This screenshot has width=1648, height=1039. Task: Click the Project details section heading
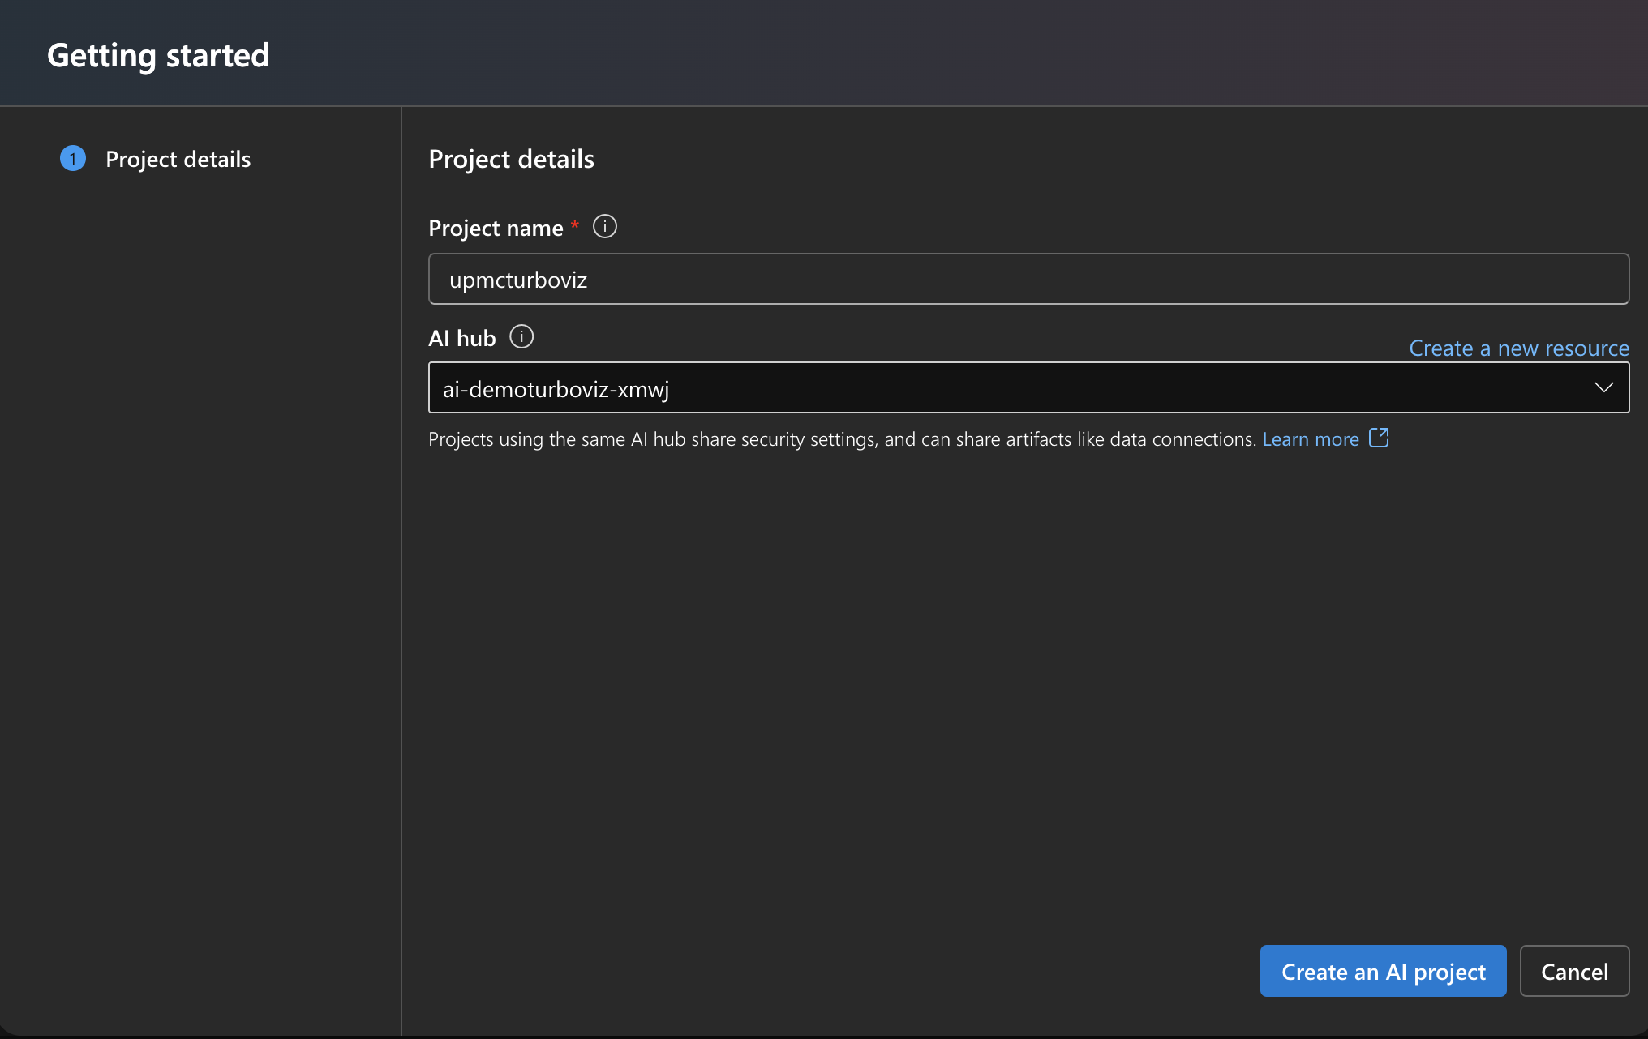tap(511, 159)
